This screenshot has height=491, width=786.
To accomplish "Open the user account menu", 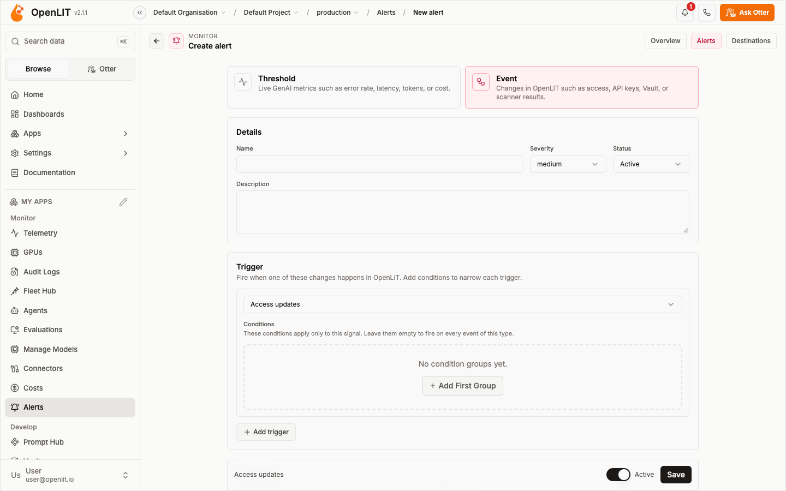I will pyautogui.click(x=70, y=475).
